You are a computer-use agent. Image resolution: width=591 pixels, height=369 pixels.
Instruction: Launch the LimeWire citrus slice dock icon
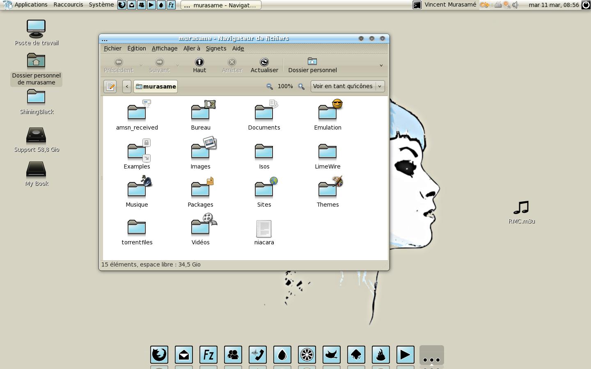point(307,355)
